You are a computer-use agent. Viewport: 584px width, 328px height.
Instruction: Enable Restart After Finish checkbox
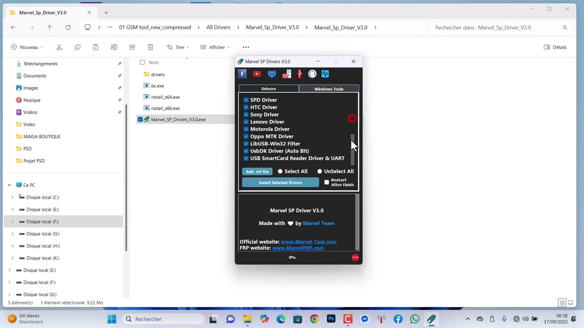(327, 182)
